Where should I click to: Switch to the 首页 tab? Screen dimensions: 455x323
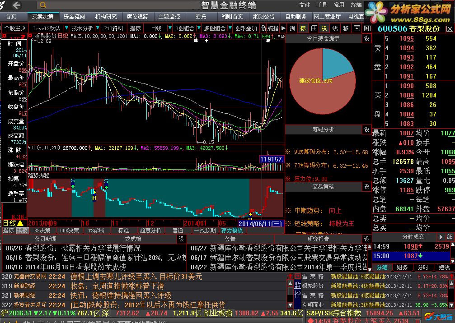point(11,17)
